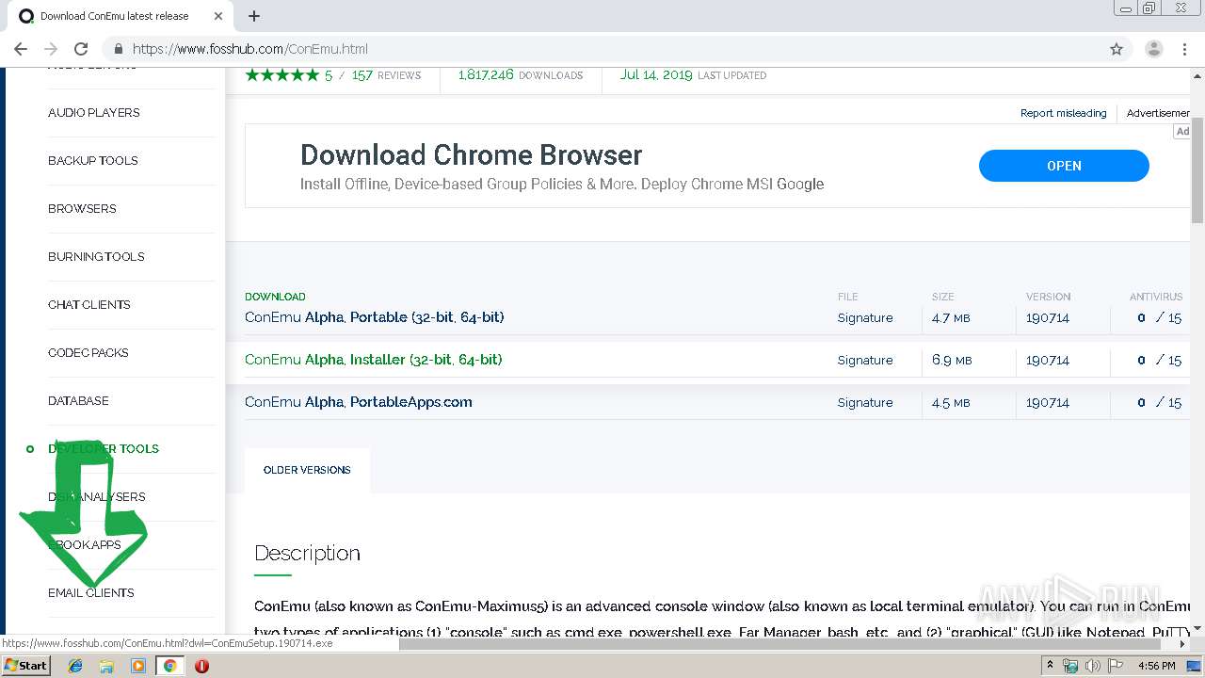Open the AUDIO PLAYERS category

click(x=93, y=112)
